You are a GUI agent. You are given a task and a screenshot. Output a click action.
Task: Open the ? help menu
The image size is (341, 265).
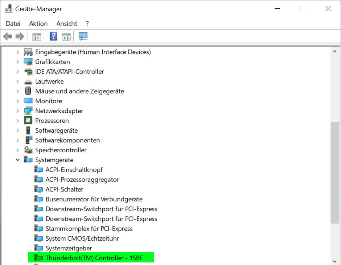87,24
